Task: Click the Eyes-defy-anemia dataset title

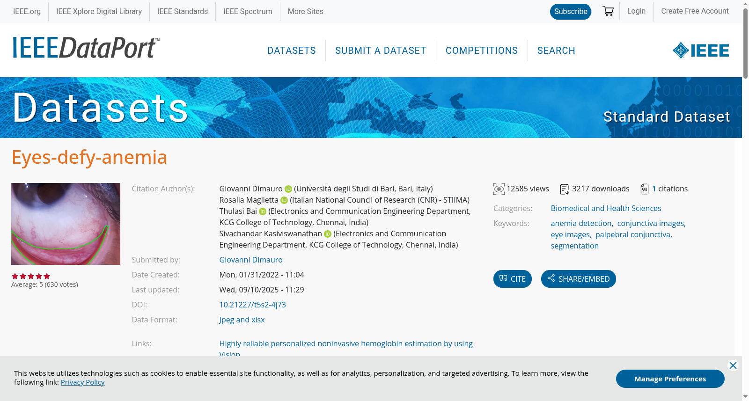Action: click(x=89, y=157)
